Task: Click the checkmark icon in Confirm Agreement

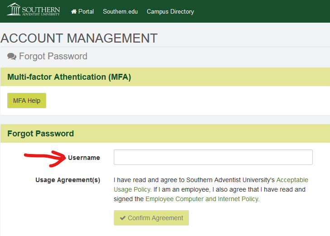Action: point(122,218)
